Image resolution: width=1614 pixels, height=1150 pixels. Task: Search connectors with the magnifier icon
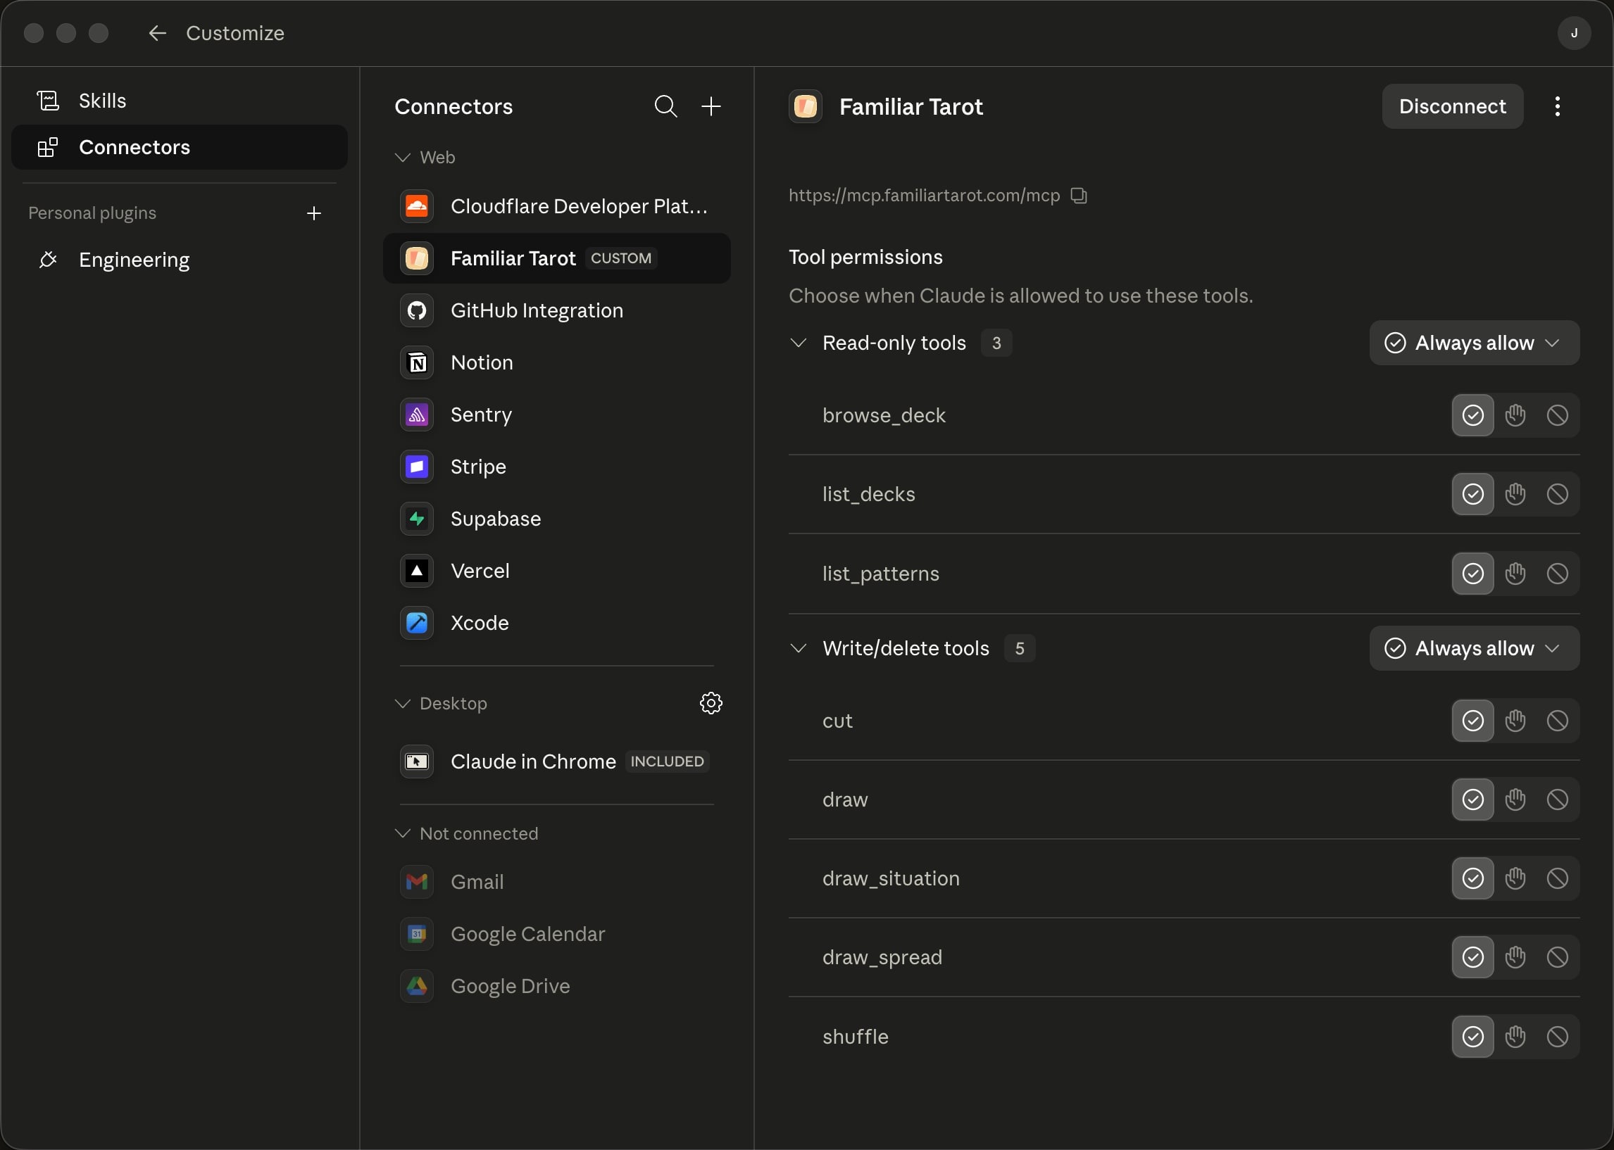coord(665,106)
